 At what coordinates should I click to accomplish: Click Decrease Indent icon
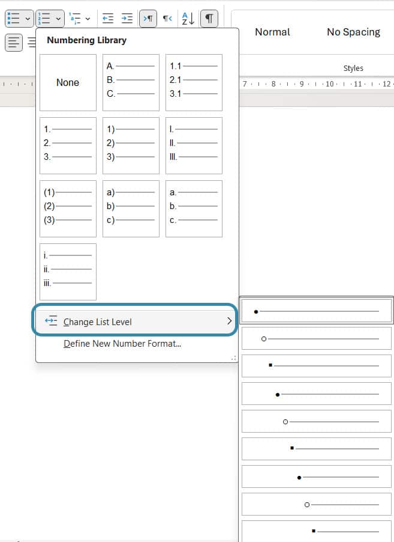108,19
